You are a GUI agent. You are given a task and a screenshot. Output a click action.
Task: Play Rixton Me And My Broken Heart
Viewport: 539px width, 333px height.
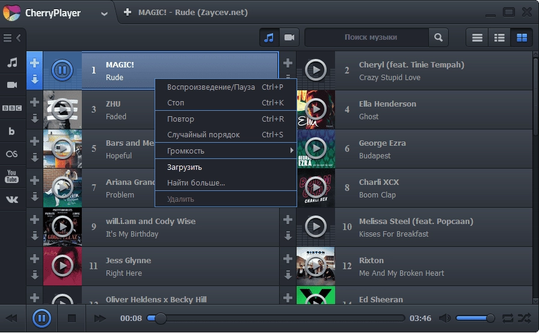coord(315,266)
